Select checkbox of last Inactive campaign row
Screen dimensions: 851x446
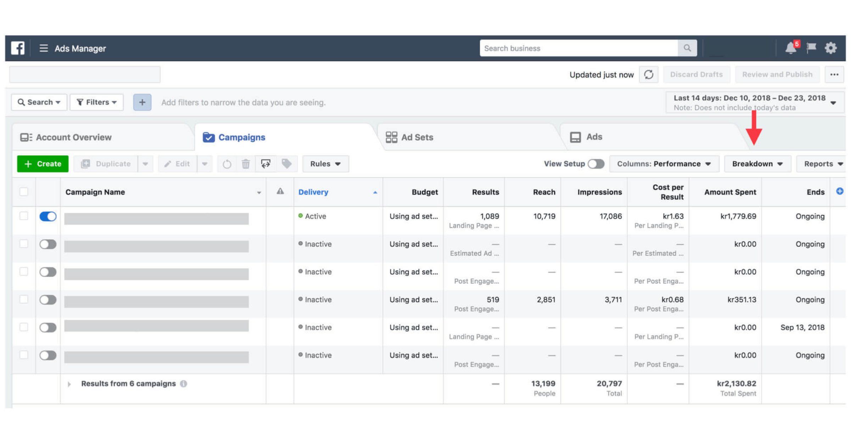[24, 355]
